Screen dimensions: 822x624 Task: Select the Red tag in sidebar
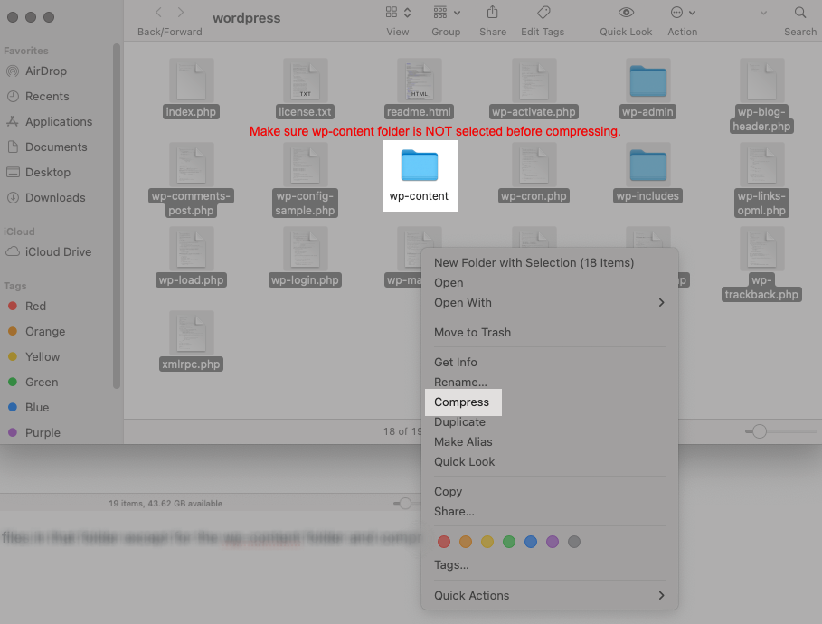[35, 307]
